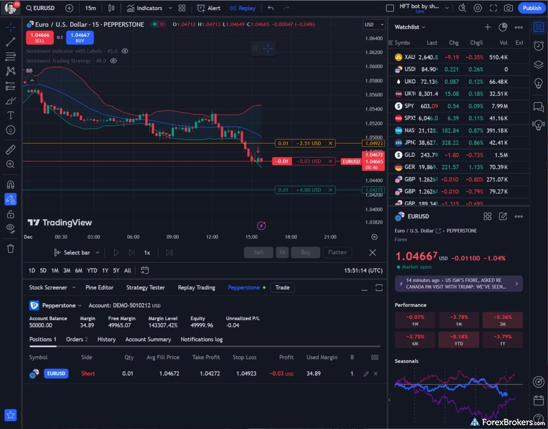
Task: Click the blue Publish button
Action: click(532, 8)
